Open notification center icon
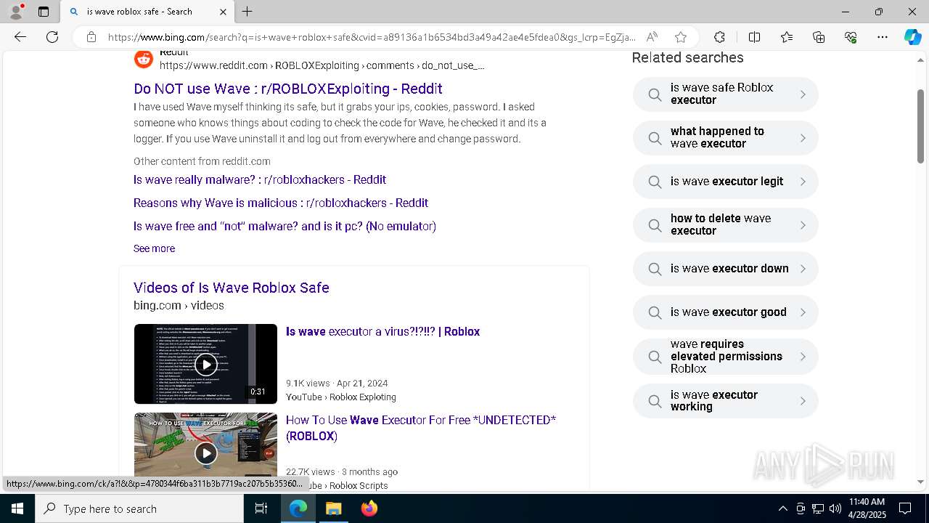 [x=905, y=508]
